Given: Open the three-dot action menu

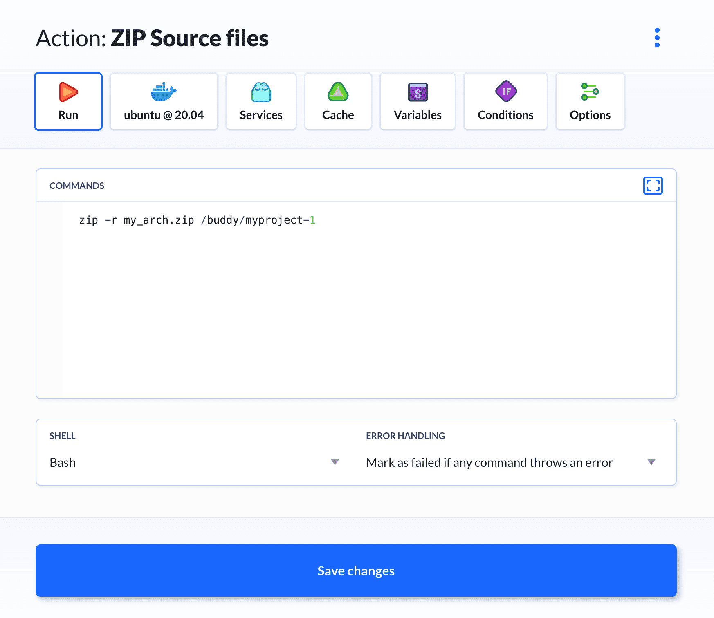Looking at the screenshot, I should (x=657, y=38).
